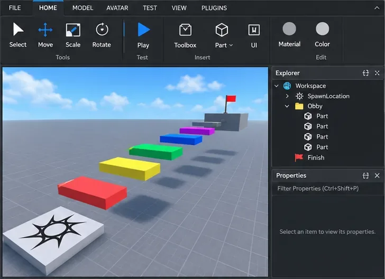Click the gray finish platform in viewport
Image resolution: width=385 pixels, height=279 pixels.
click(226, 122)
